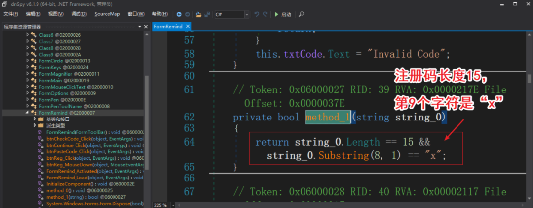Image resolution: width=533 pixels, height=208 pixels.
Task: Click the 基类和接口 folder icon
Action: 41,119
